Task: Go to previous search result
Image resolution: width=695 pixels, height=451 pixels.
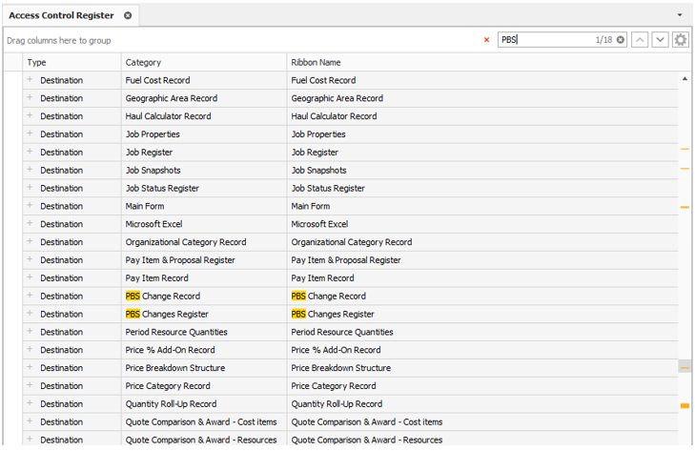Action: (640, 40)
